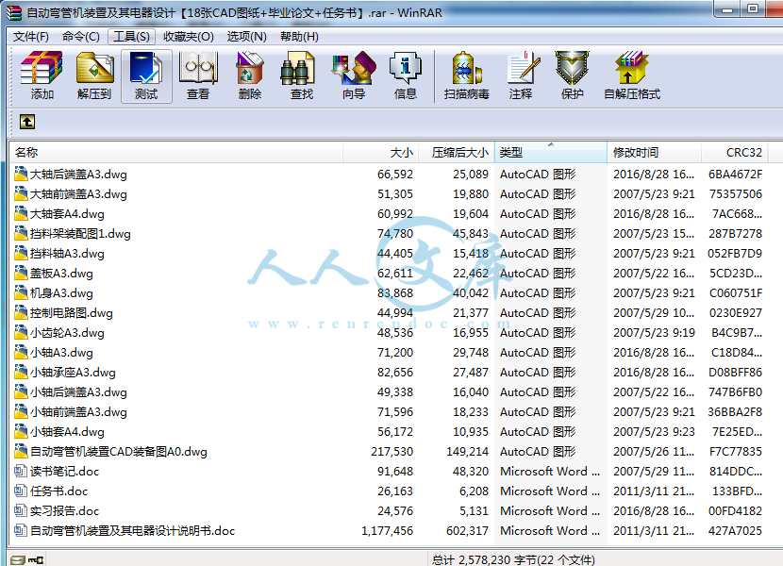Open the 文件(F) menu
783x566 pixels.
[31, 37]
